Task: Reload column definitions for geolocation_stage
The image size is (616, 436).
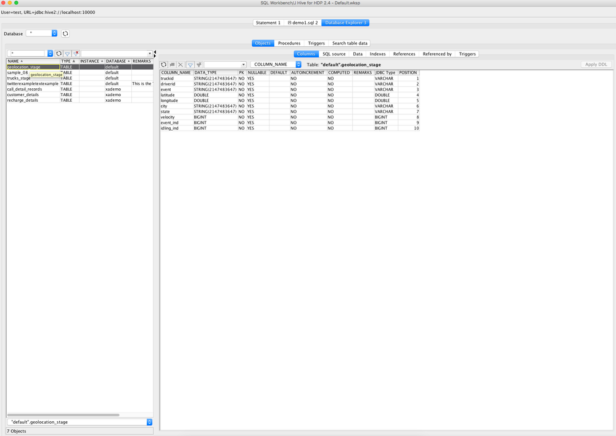Action: [164, 64]
